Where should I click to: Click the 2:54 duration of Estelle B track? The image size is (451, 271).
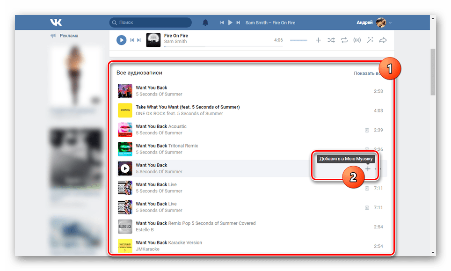[378, 227]
